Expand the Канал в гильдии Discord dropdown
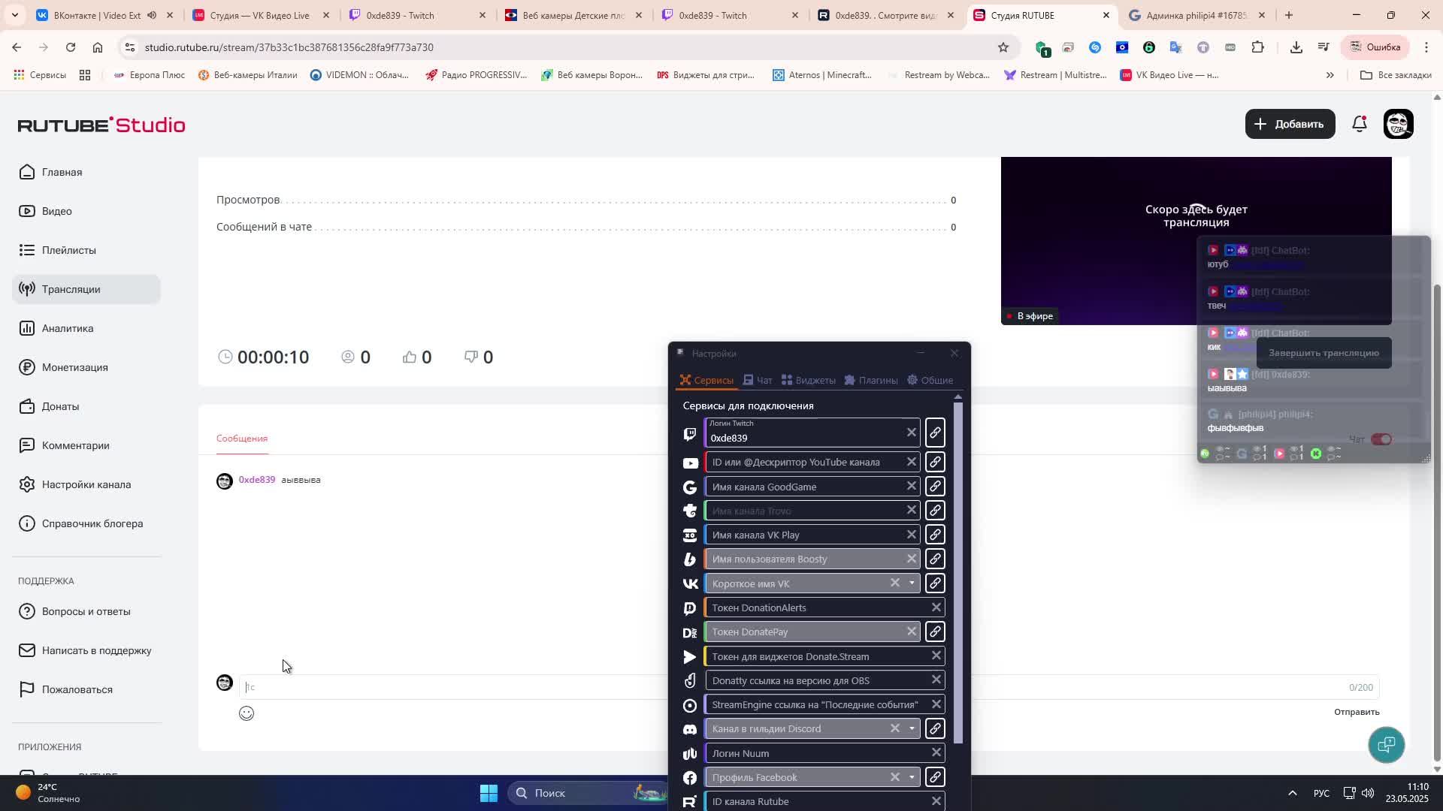This screenshot has height=811, width=1443. 912,728
